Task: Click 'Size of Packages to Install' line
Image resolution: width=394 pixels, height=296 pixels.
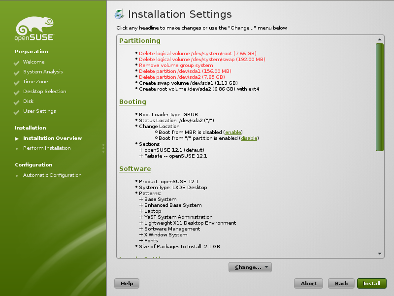Action: click(x=179, y=246)
